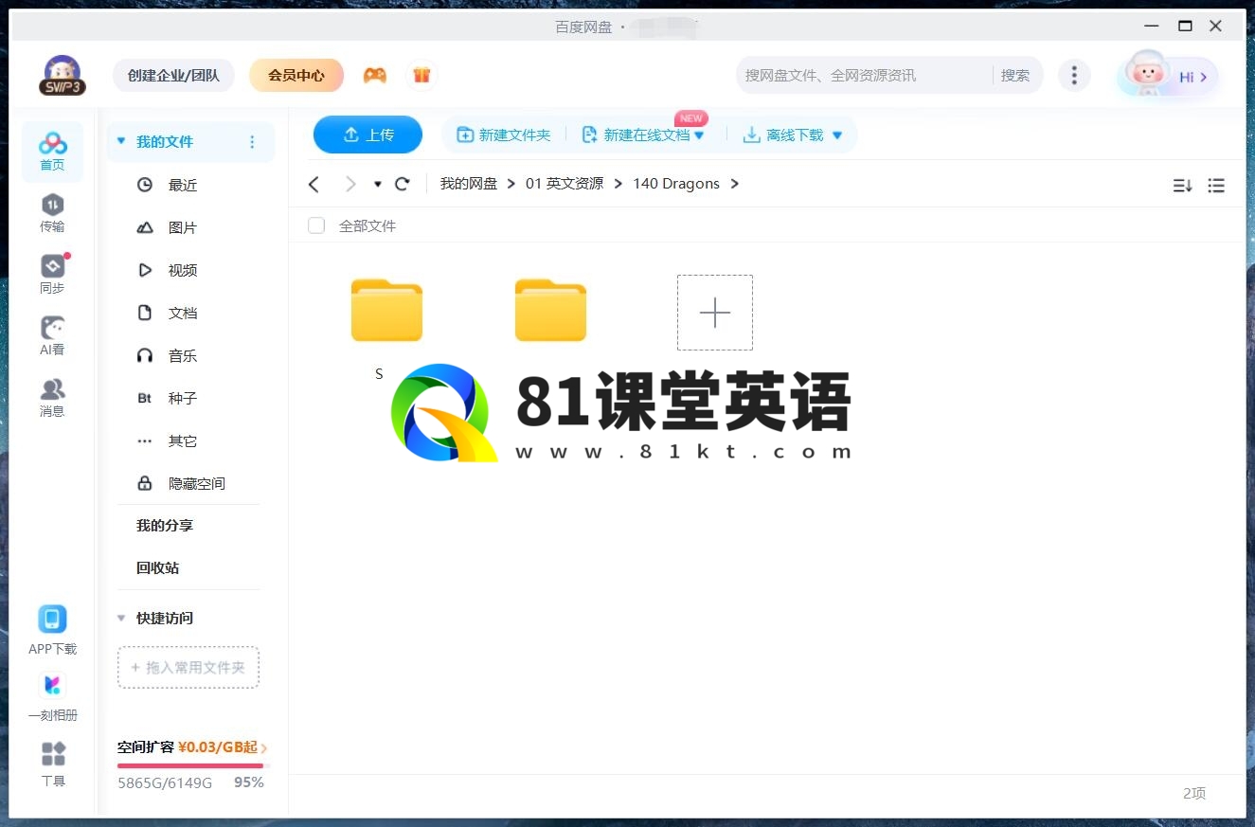
Task: Open the 首页 home icon in left rail
Action: point(52,152)
